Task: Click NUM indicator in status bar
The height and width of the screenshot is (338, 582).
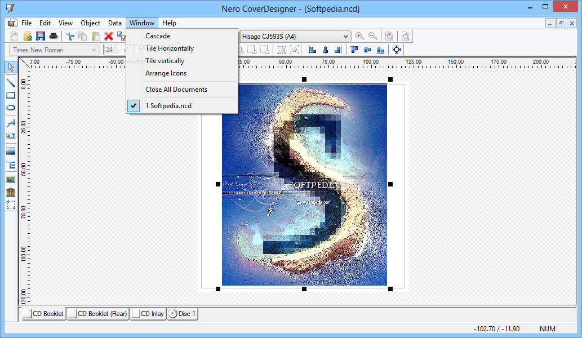Action: 548,329
